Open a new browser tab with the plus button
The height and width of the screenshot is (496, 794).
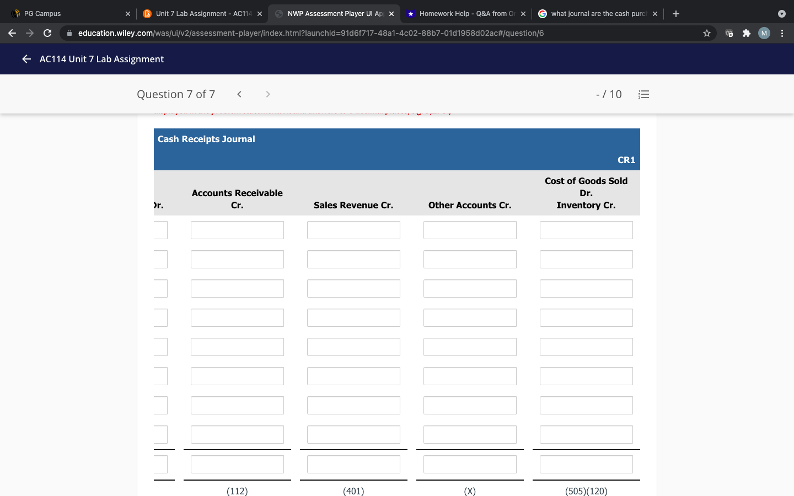pos(675,13)
